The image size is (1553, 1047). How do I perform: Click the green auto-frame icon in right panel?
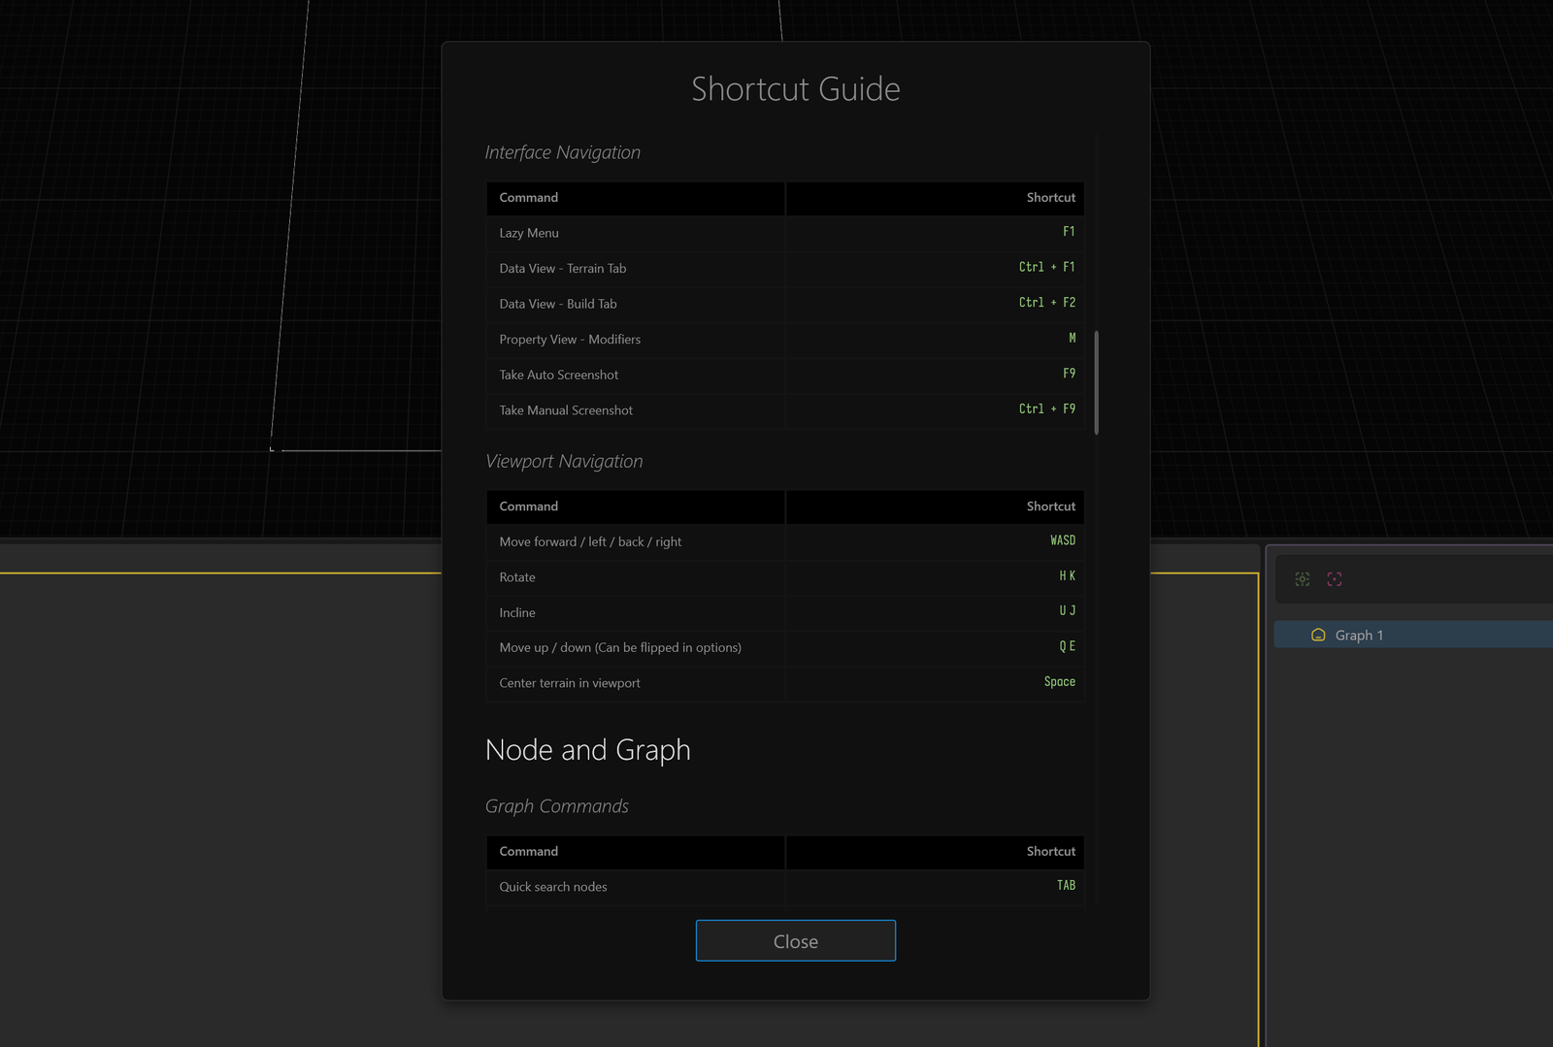click(x=1302, y=578)
